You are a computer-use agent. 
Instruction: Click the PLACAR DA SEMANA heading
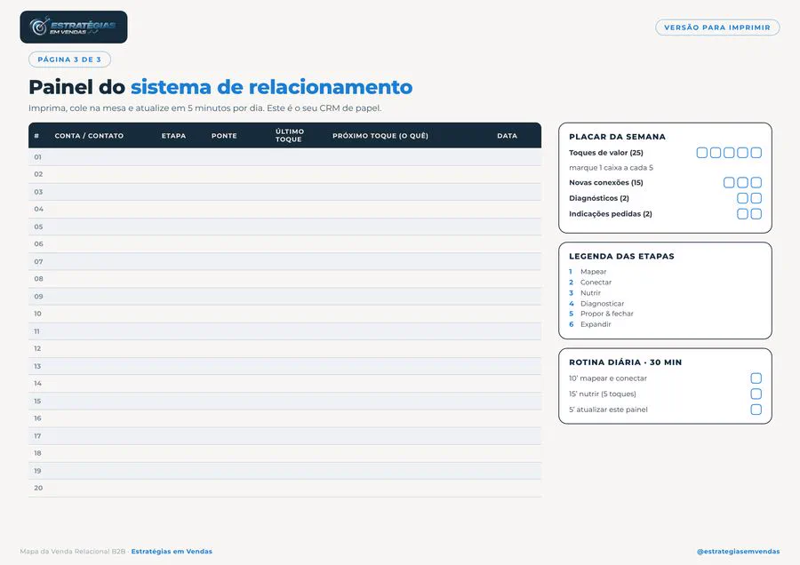618,137
